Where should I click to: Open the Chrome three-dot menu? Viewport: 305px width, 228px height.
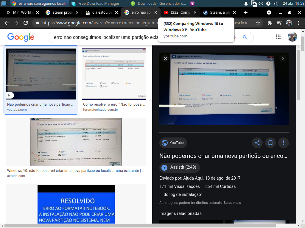pos(298,23)
